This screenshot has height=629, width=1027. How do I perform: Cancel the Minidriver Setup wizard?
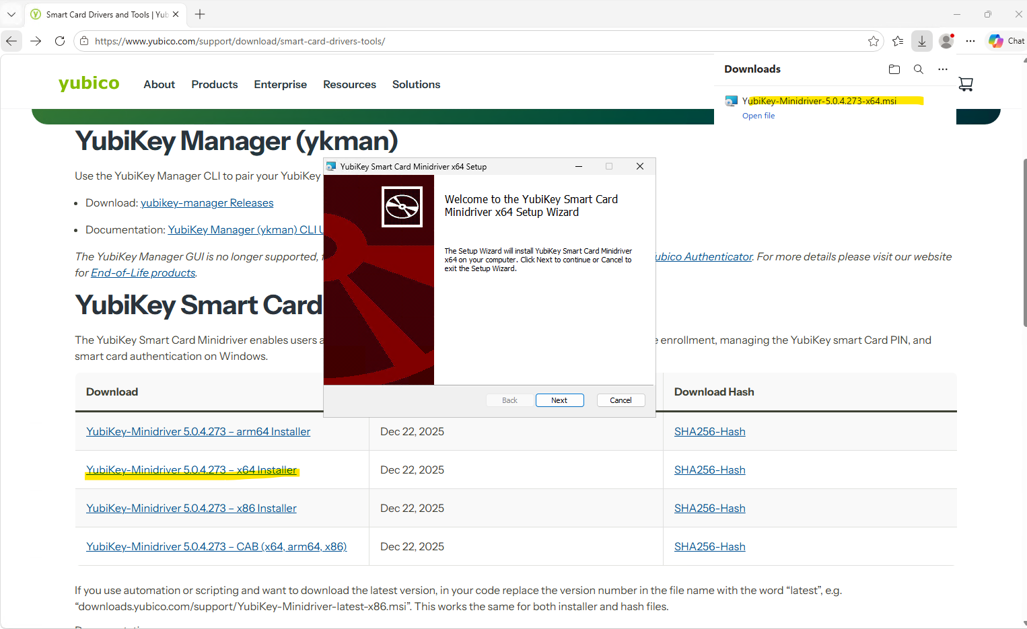pyautogui.click(x=621, y=400)
